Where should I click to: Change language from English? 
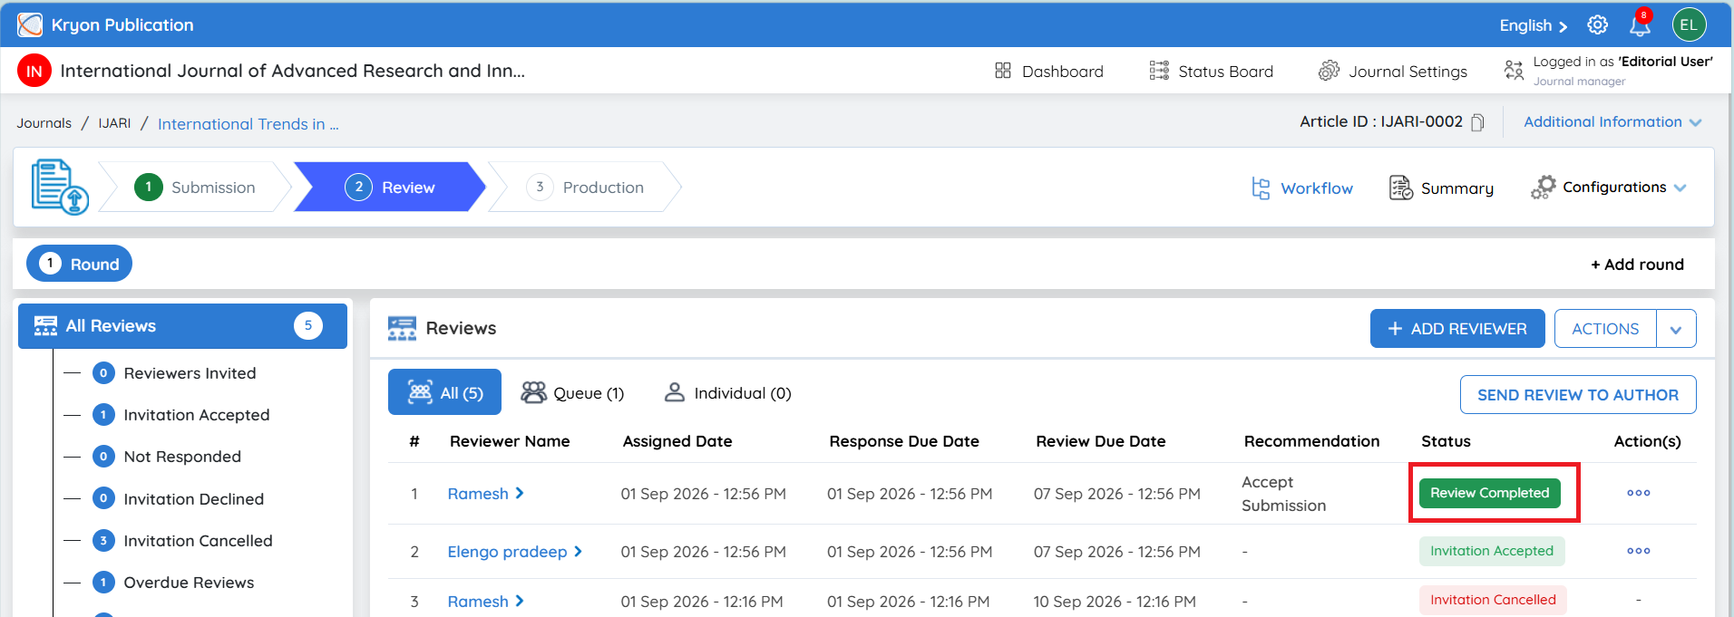pyautogui.click(x=1534, y=25)
